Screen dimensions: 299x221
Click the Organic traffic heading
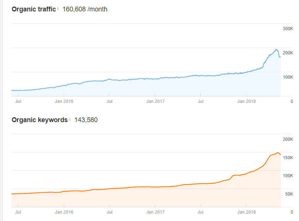point(34,9)
